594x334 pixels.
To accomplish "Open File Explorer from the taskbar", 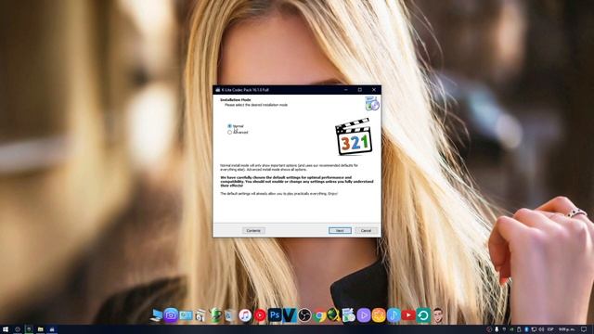I will click(x=40, y=329).
